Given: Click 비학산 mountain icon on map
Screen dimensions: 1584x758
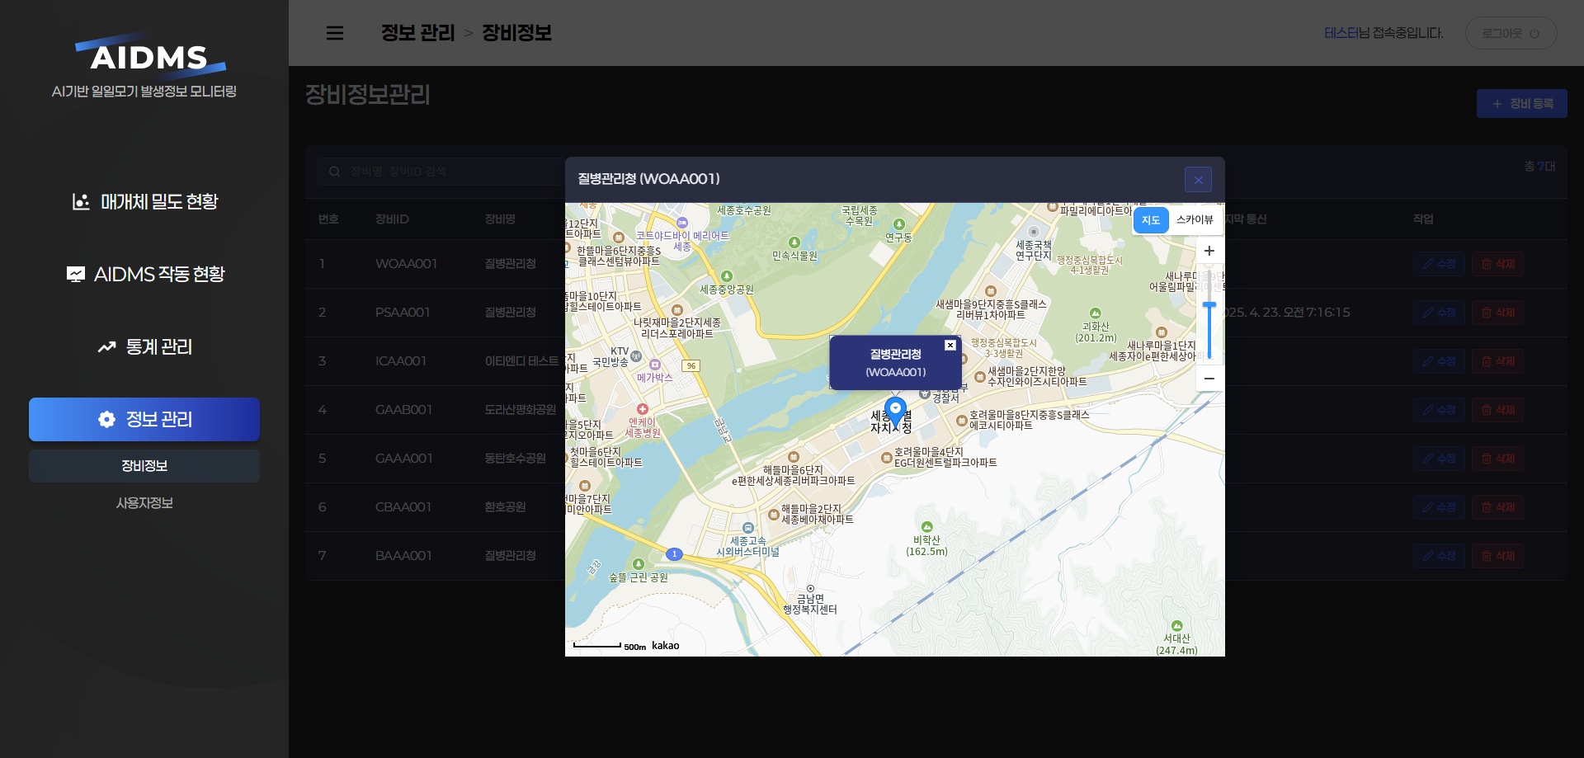Looking at the screenshot, I should pos(927,526).
